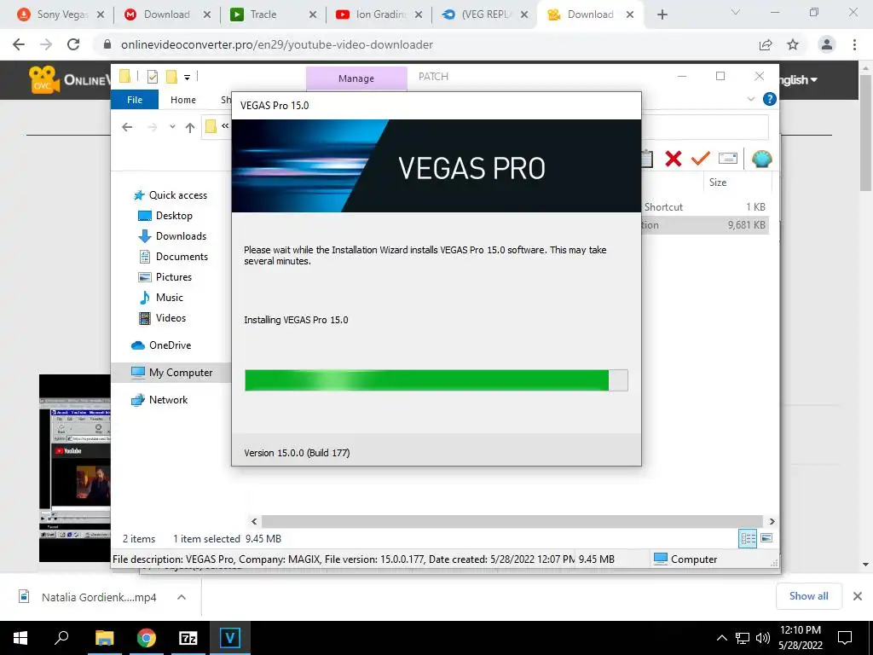This screenshot has height=655, width=873.
Task: Show hidden system tray icons
Action: [721, 638]
